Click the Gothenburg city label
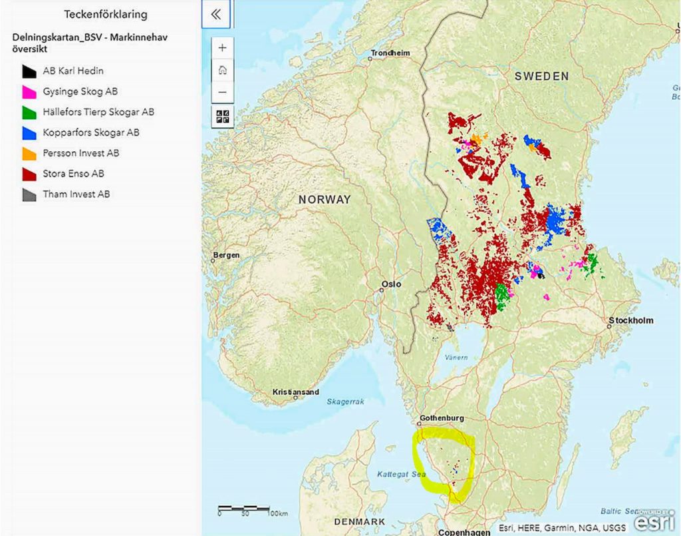681x536 pixels. (x=442, y=418)
